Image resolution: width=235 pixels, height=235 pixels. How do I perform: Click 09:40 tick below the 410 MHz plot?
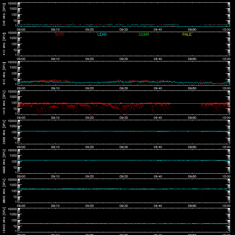[x=158, y=59]
